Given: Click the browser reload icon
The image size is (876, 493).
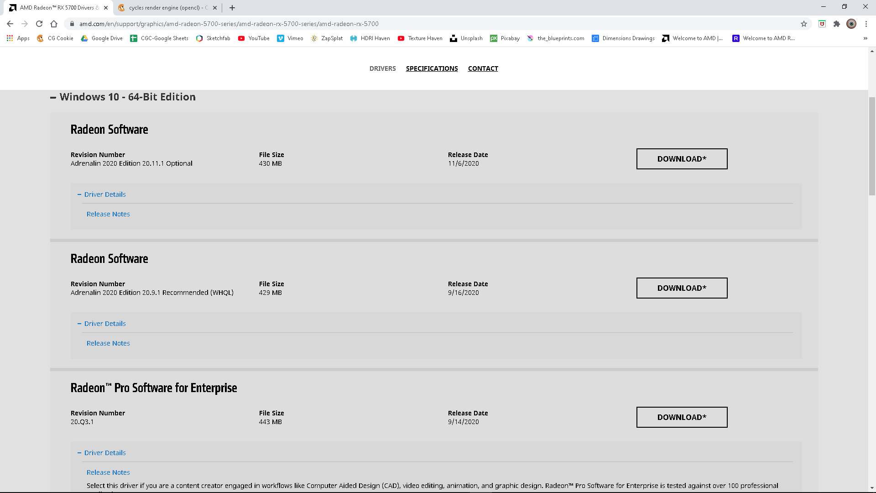Looking at the screenshot, I should 39,24.
